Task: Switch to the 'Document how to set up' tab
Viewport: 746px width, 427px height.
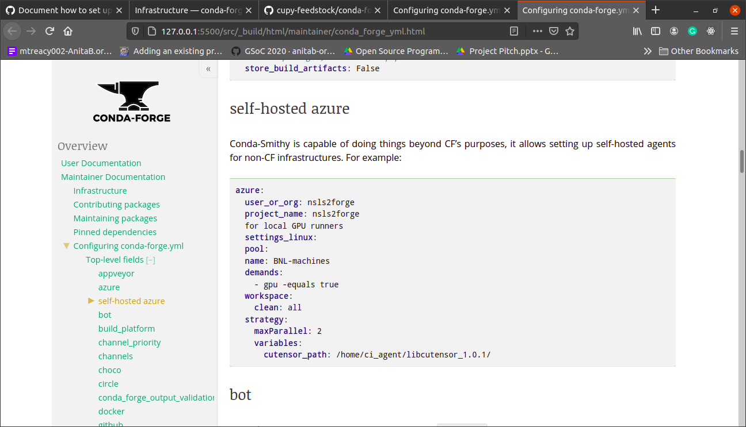Action: click(x=64, y=10)
